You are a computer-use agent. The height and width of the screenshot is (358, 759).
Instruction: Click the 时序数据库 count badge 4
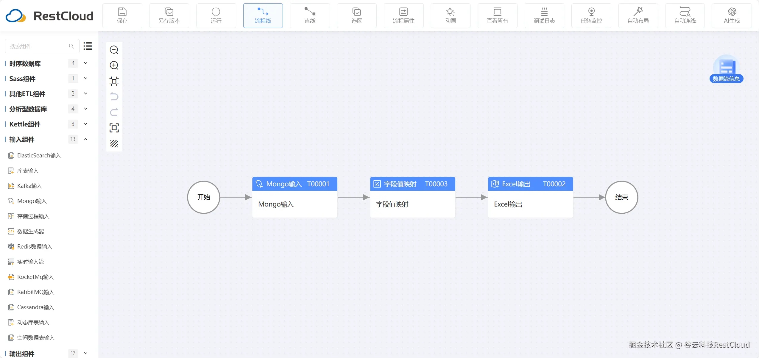(73, 63)
